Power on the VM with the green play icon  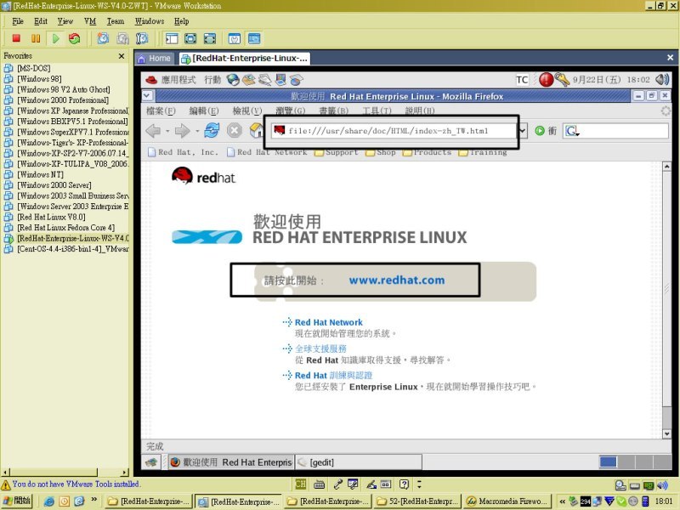(55, 38)
